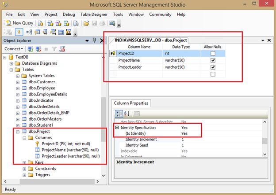Click the Property Pages icon in Column Properties
Image resolution: width=276 pixels, height=195 pixels.
point(137,114)
